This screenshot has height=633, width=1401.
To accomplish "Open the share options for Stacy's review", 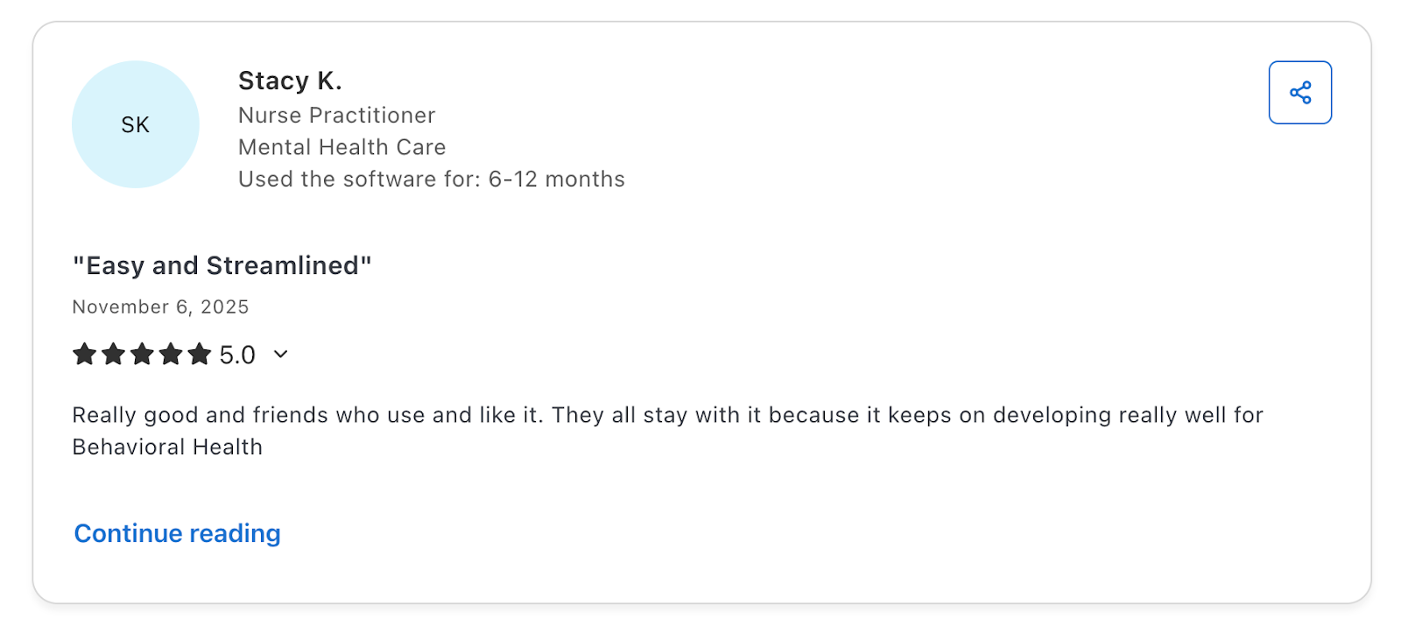I will click(1299, 91).
